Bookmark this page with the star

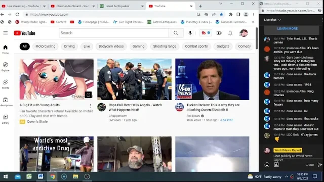221,14
